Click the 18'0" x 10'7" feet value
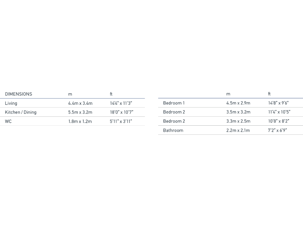 point(122,112)
